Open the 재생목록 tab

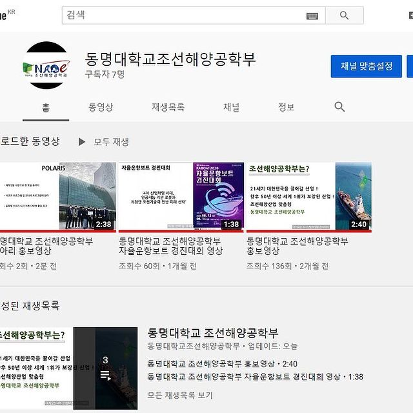(168, 107)
